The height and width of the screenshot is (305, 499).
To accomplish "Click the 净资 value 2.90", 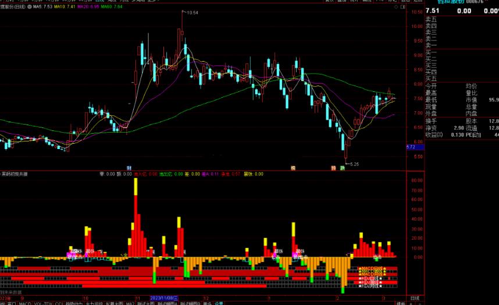I will pos(459,128).
